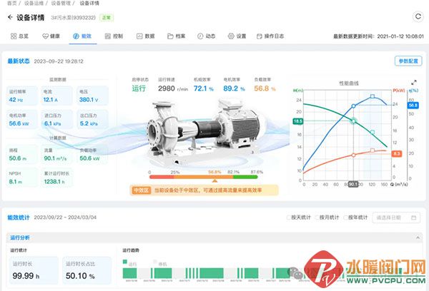Click the 5.2 kPa outlet pressure value
Screen dimensions: 429x291
point(89,123)
